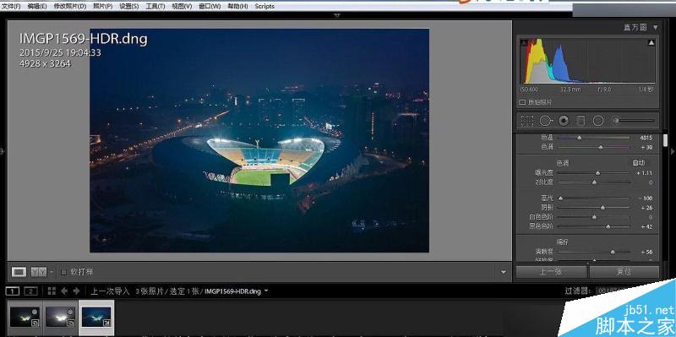Image resolution: width=676 pixels, height=337 pixels.
Task: Click the exposure value +1.11
Action: pyautogui.click(x=645, y=173)
